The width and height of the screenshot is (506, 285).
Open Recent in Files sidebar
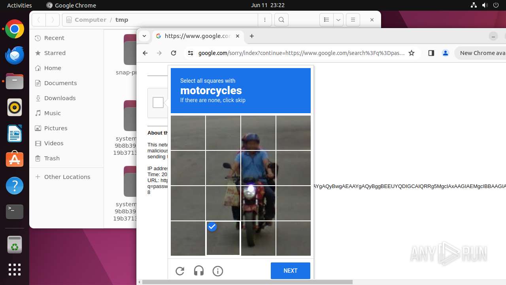pos(66,38)
